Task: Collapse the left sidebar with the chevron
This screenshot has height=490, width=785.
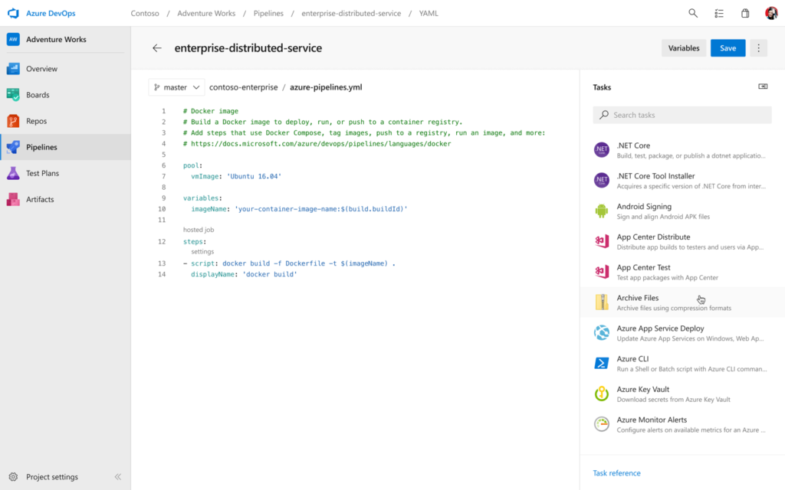Action: point(118,476)
